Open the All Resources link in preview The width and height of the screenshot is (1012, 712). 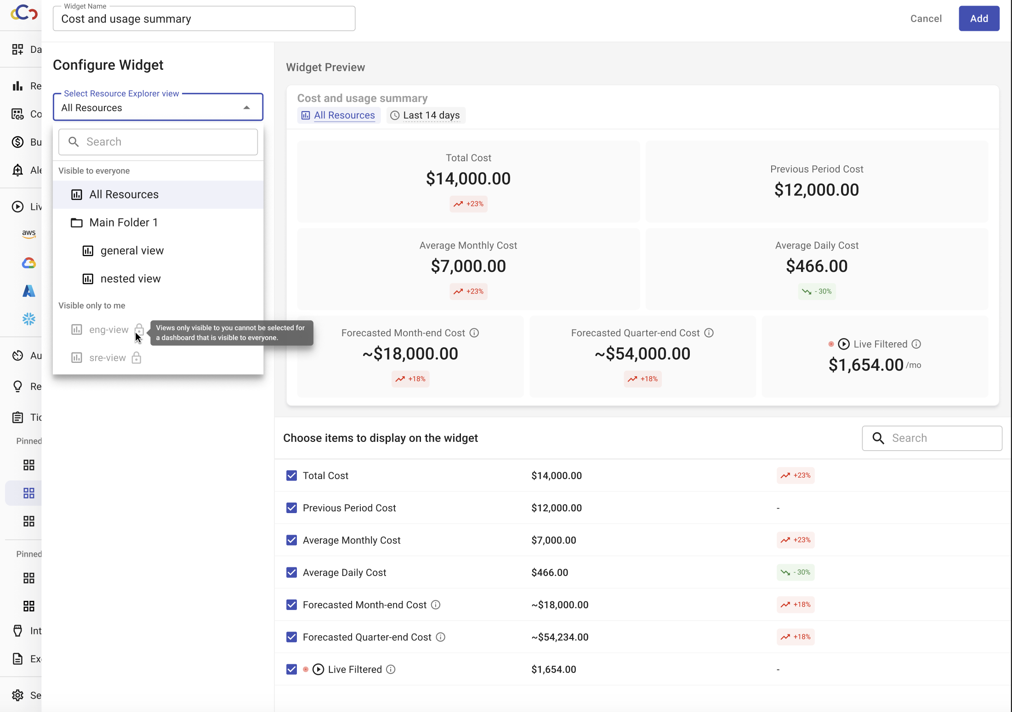point(339,115)
